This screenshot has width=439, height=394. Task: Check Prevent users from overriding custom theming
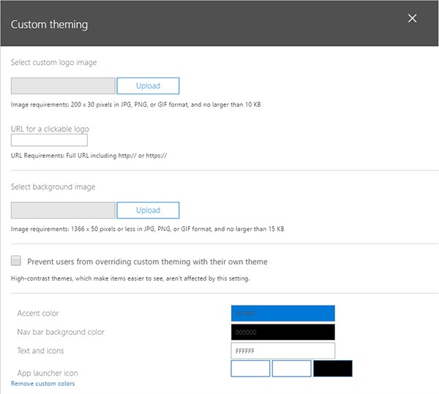point(16,261)
